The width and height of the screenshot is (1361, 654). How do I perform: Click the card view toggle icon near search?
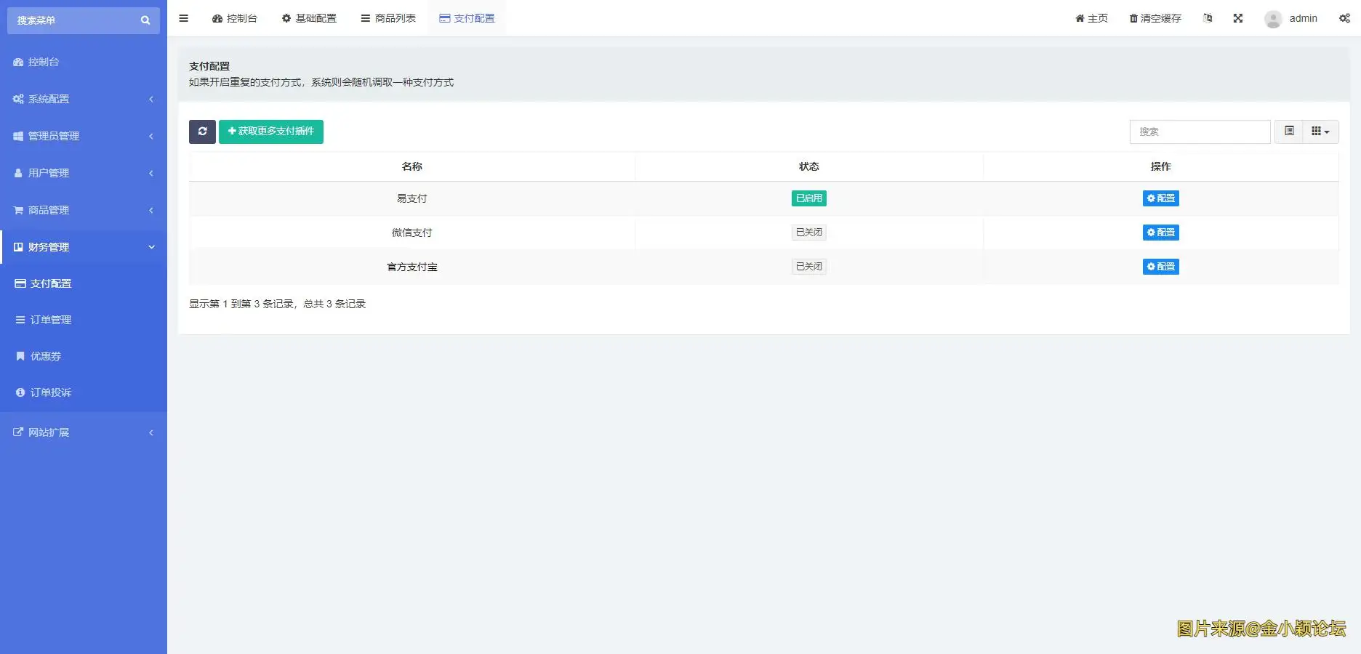(x=1290, y=132)
